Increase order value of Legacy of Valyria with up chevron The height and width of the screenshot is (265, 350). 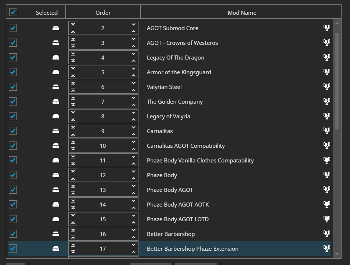[133, 119]
